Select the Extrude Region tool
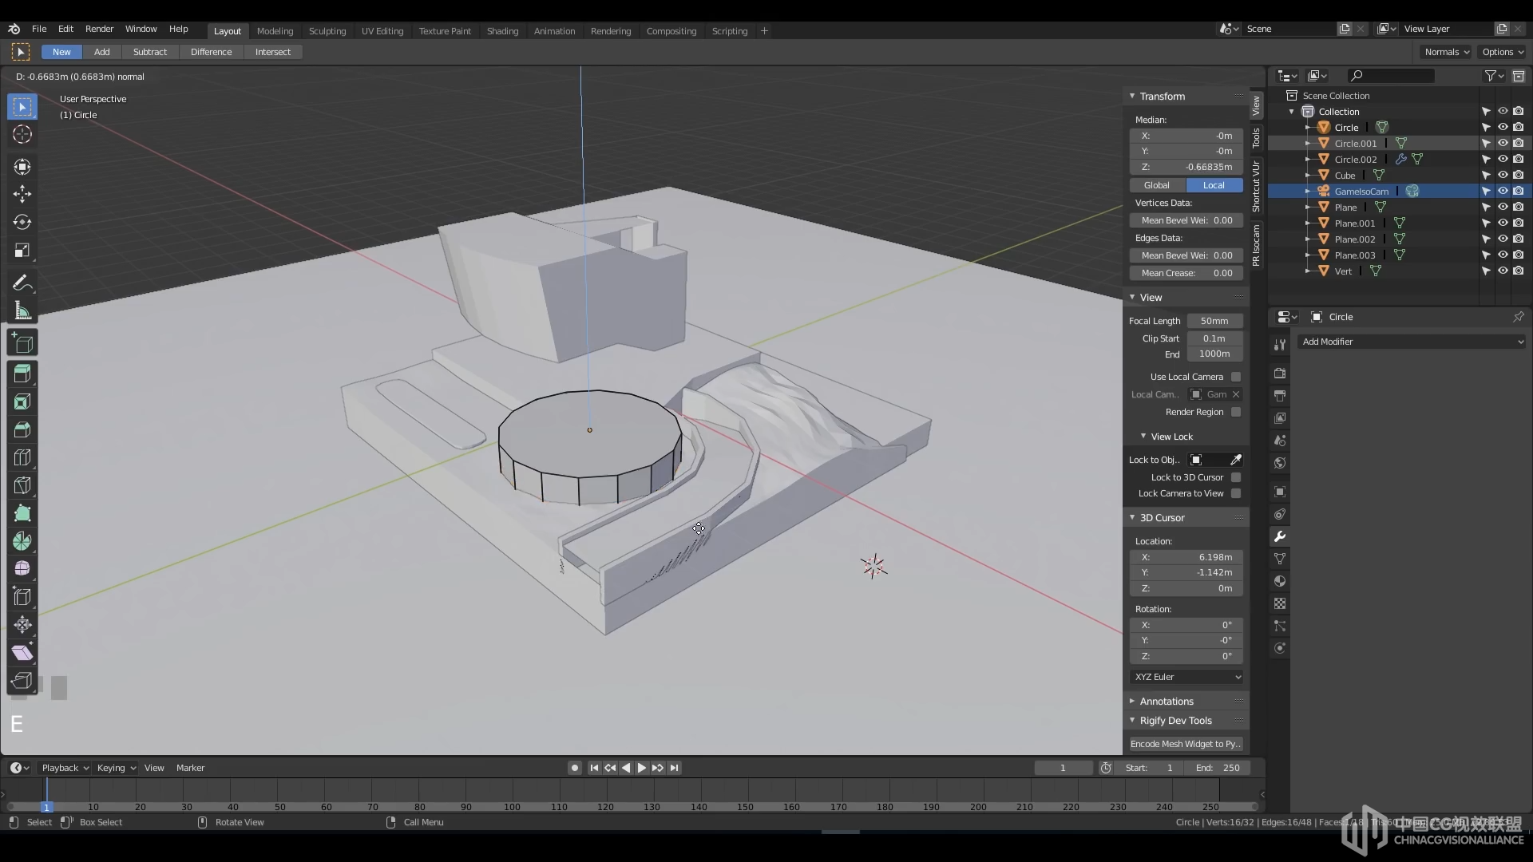The height and width of the screenshot is (862, 1533). tap(22, 374)
